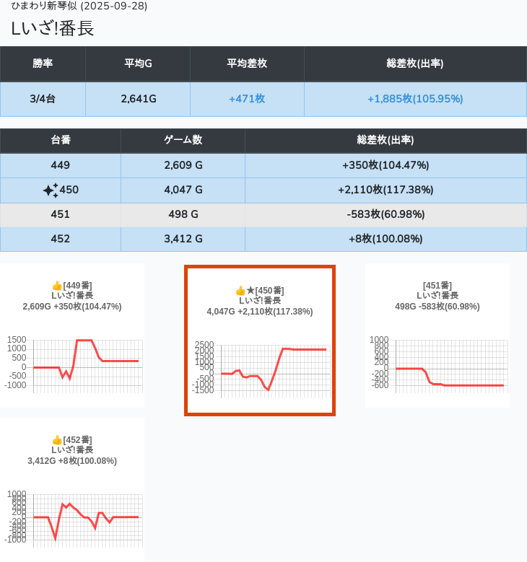Select machine number 449 in the table
The width and height of the screenshot is (527, 562).
(x=61, y=165)
